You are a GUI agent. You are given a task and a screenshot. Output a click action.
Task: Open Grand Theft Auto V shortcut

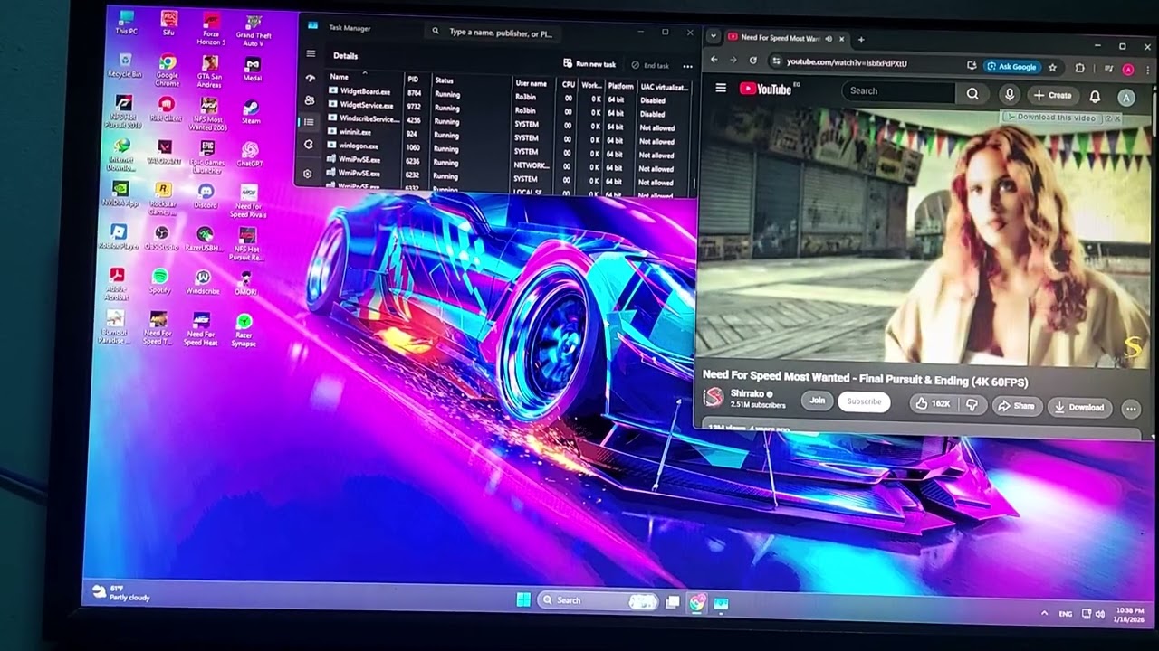coord(254,29)
